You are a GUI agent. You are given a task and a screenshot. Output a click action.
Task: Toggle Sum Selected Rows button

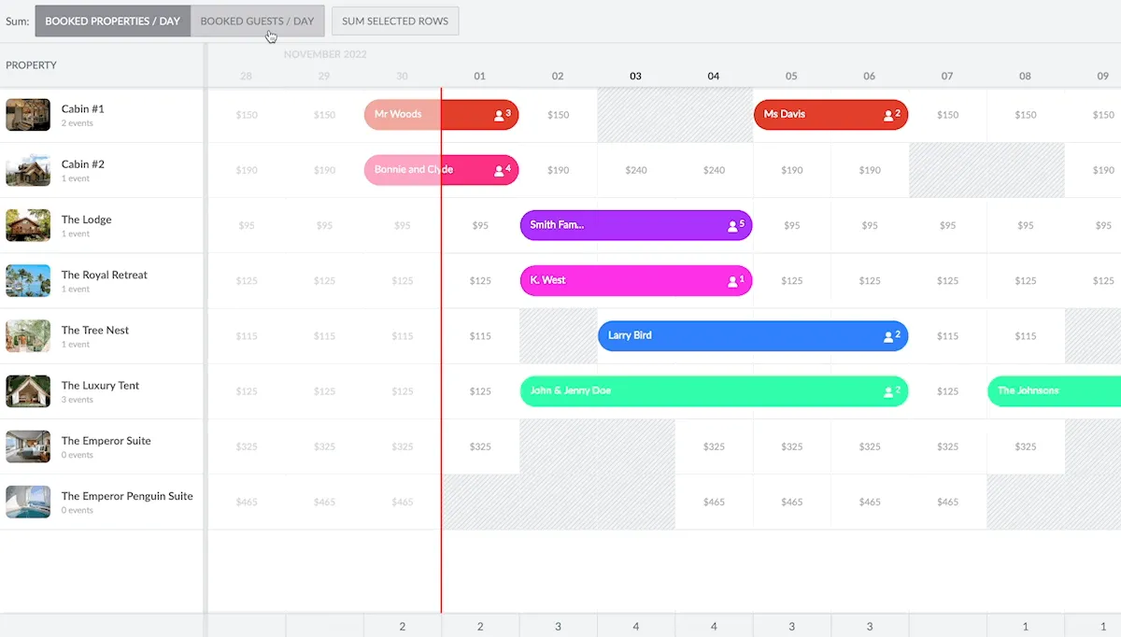point(395,21)
